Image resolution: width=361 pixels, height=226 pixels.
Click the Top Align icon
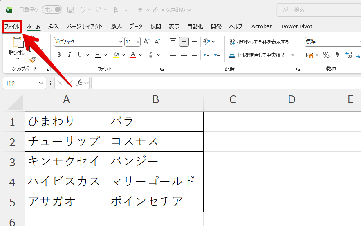[173, 41]
